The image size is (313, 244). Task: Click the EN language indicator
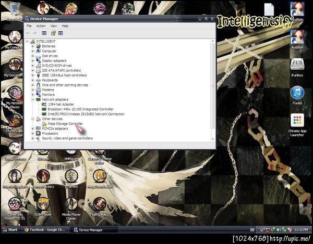pyautogui.click(x=252, y=230)
